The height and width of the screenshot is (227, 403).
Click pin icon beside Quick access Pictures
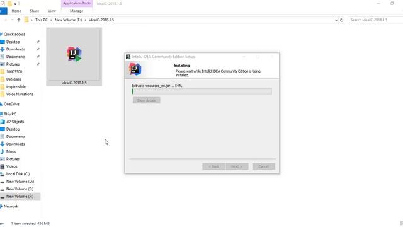[38, 64]
